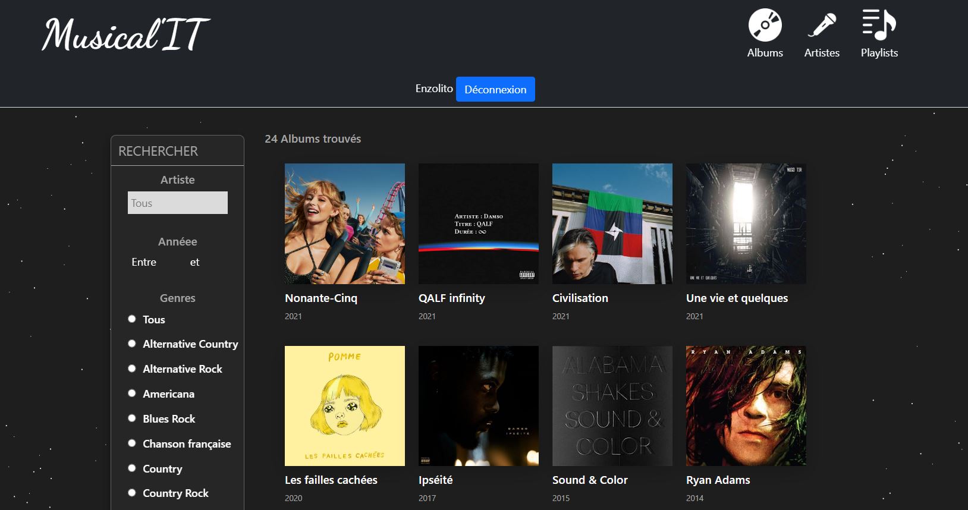Click the Artiste heading in search panel
Screen dimensions: 968x510
pyautogui.click(x=177, y=180)
